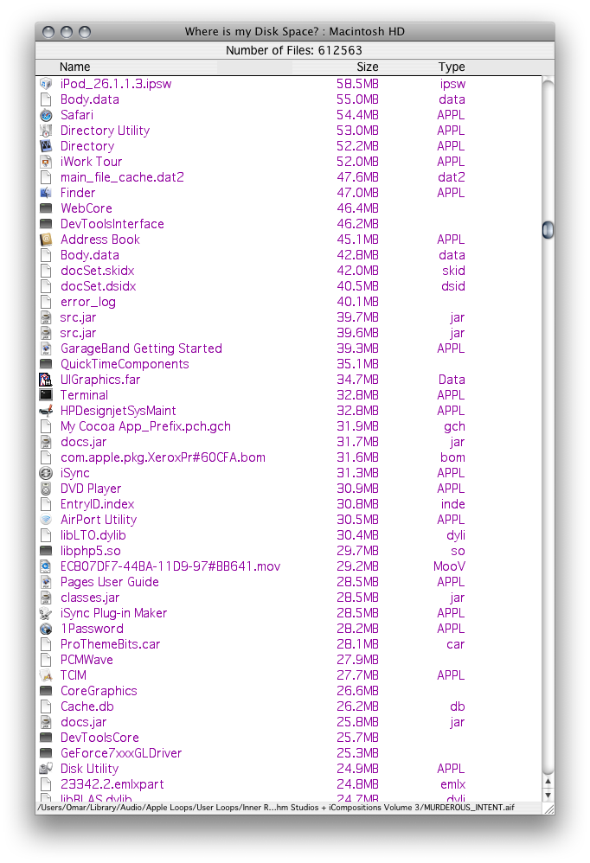The width and height of the screenshot is (590, 863).
Task: Select the libLTO.dylib file name
Action: pos(93,535)
